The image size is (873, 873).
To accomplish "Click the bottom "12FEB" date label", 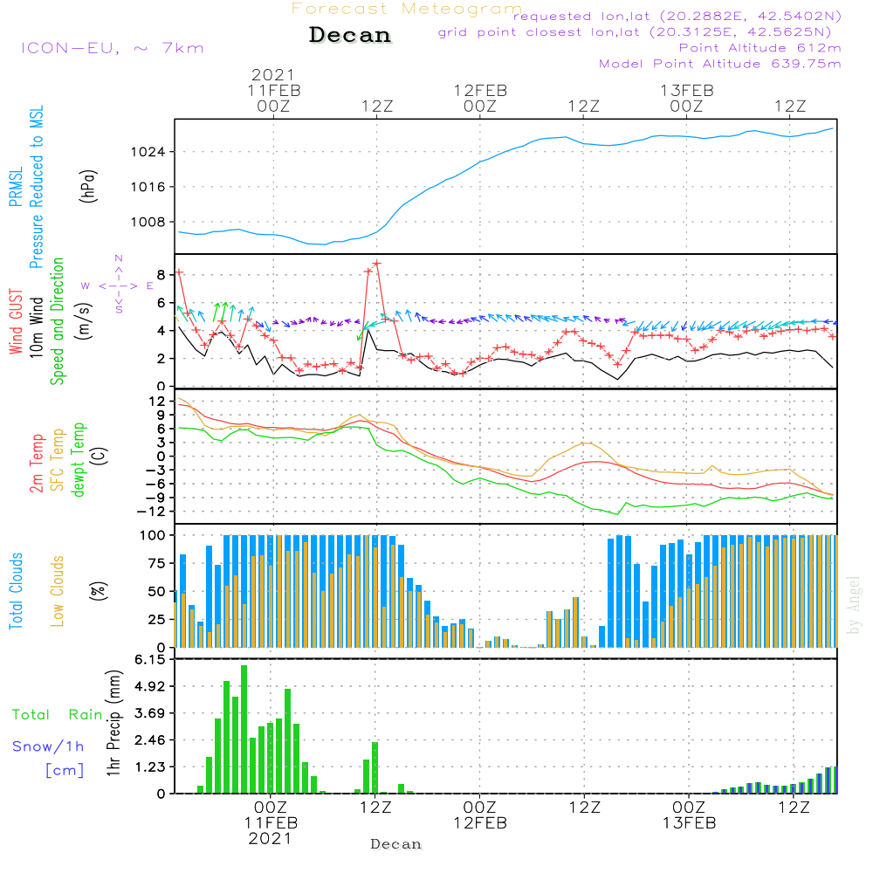I will 480,823.
